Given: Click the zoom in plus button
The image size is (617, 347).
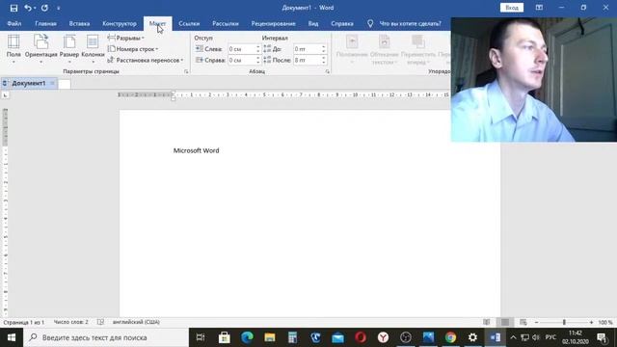Looking at the screenshot, I should point(591,322).
